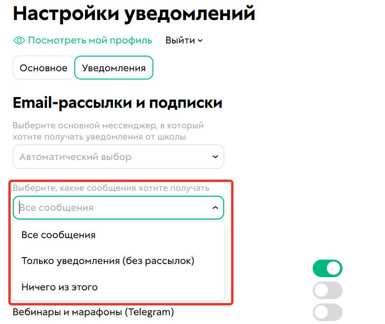This screenshot has width=385, height=324.
Task: Choose 'Все сообщения' option from the list
Action: (x=118, y=235)
